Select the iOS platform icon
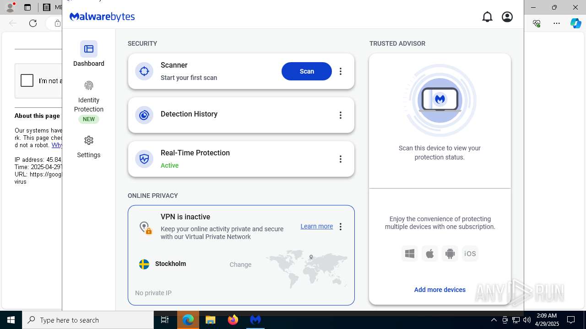 (x=470, y=254)
